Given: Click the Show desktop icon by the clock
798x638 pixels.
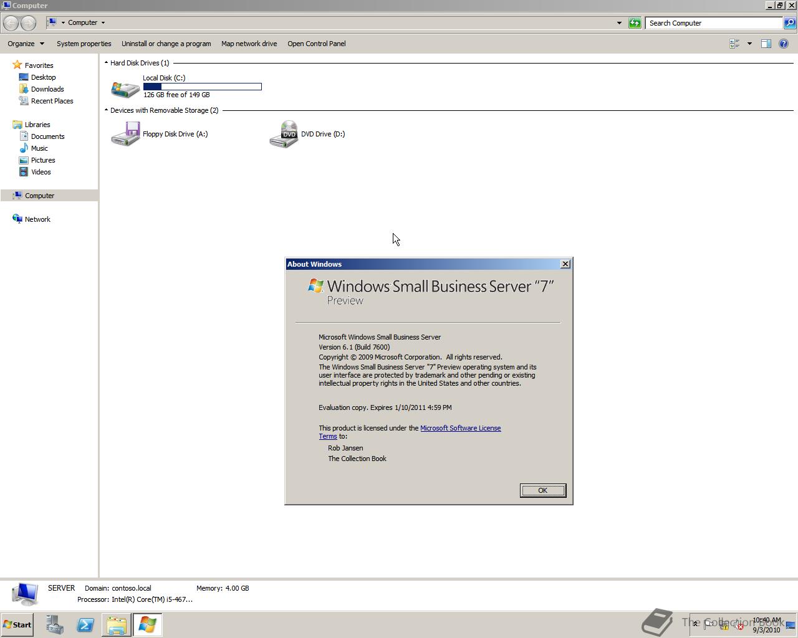Looking at the screenshot, I should point(791,625).
